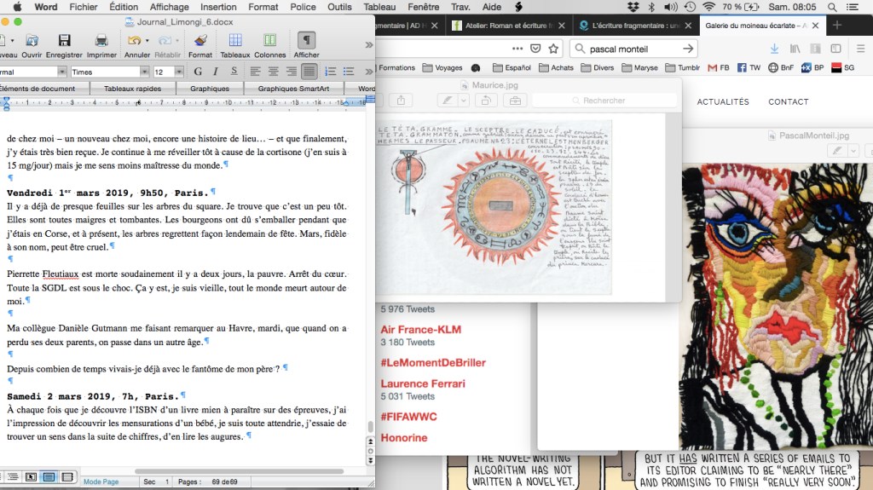Bookmark the page with the star icon

[553, 49]
